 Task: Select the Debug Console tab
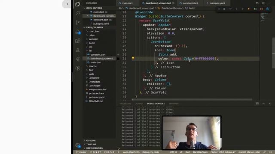tap(156, 104)
